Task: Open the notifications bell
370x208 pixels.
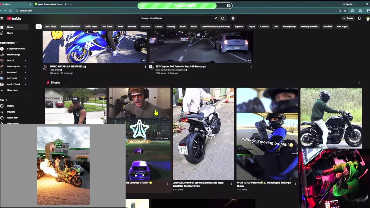Action: (359, 18)
